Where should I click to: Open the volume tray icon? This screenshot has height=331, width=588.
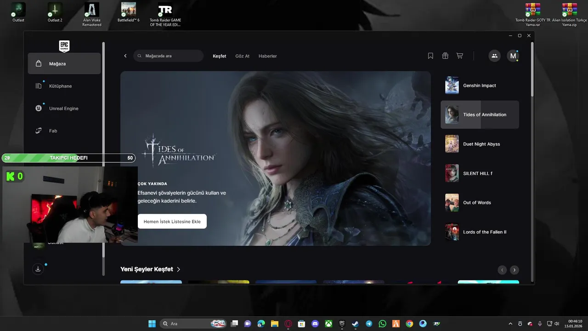tap(557, 324)
